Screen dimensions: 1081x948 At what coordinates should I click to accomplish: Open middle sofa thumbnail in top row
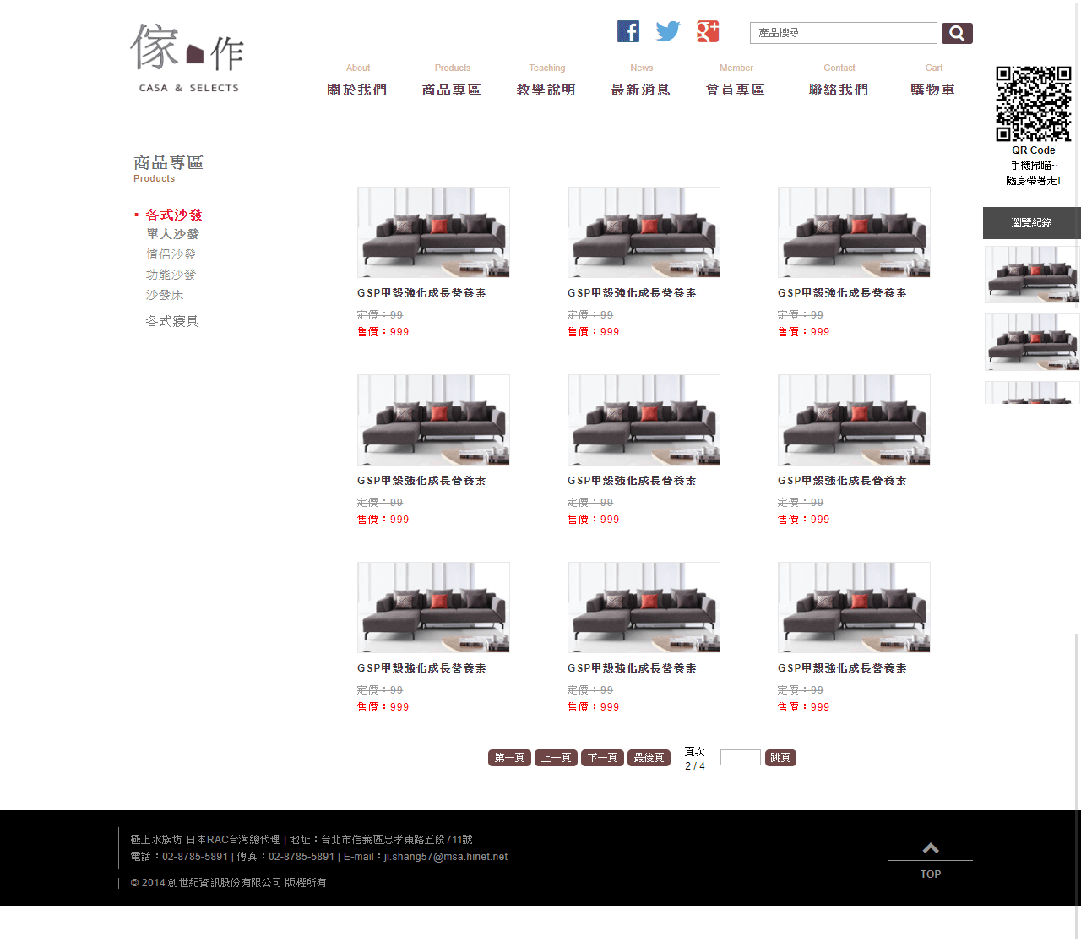tap(644, 232)
